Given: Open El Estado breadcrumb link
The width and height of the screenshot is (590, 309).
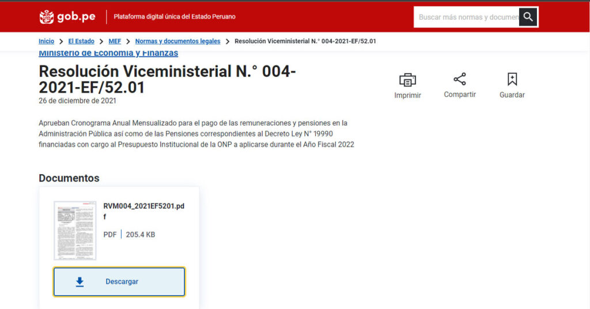Looking at the screenshot, I should coord(81,41).
